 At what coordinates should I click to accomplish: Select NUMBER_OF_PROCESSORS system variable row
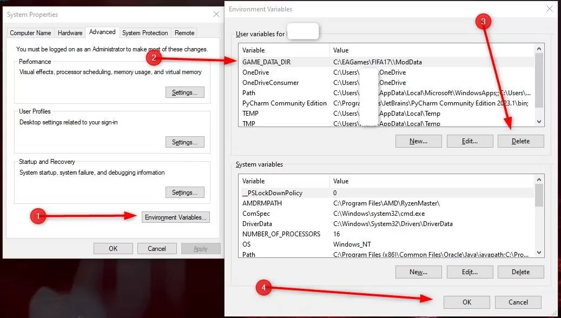[387, 234]
